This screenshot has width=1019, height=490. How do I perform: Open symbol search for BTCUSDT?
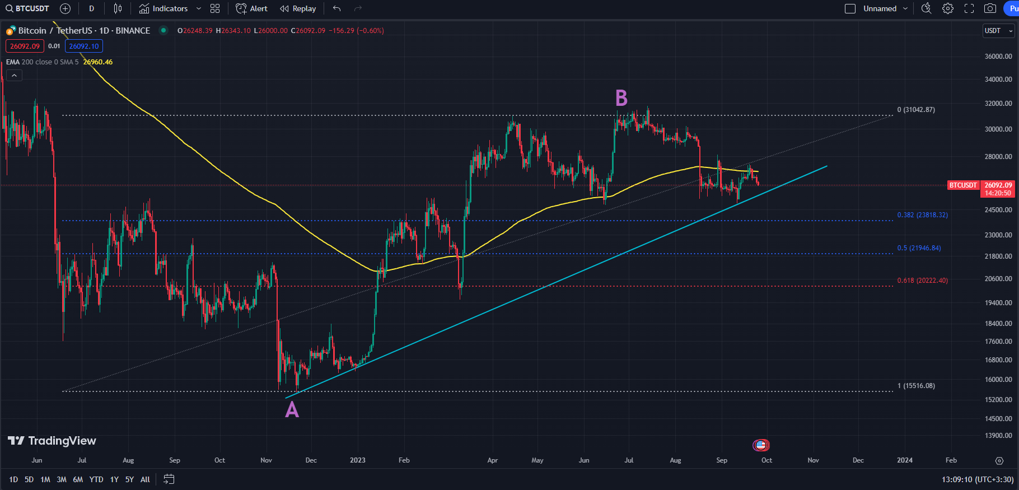pyautogui.click(x=27, y=8)
